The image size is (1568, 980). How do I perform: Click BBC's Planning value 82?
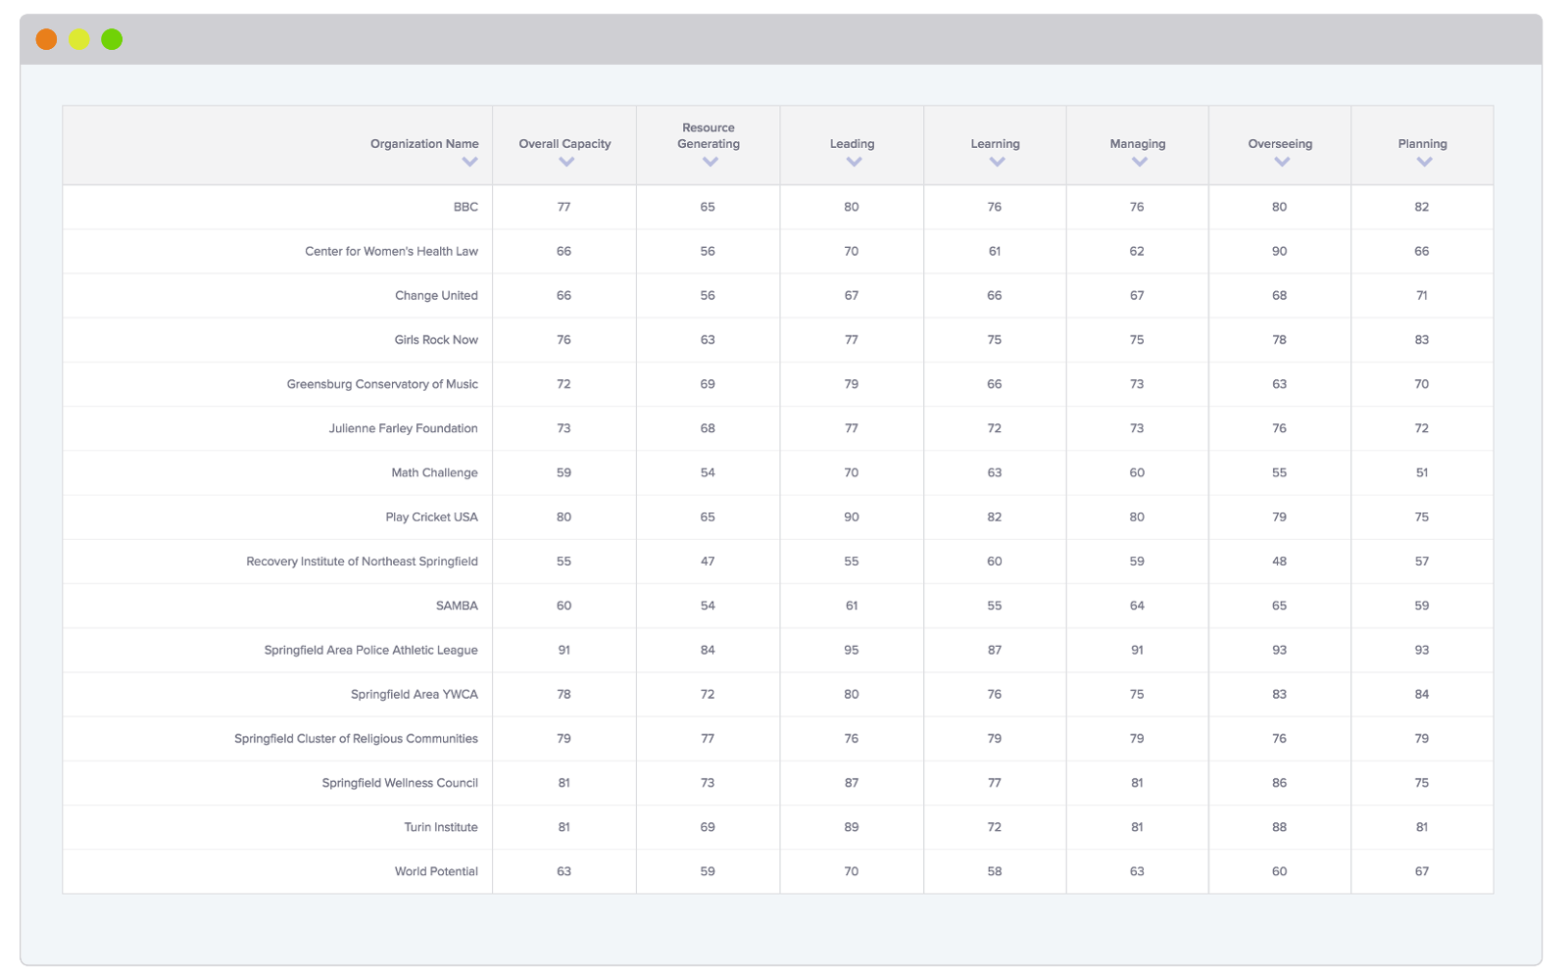click(1422, 208)
